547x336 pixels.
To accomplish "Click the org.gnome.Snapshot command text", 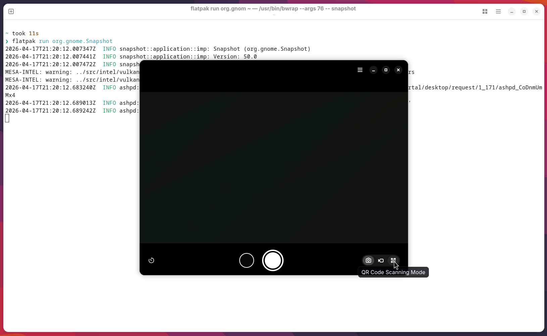I will 82,41.
